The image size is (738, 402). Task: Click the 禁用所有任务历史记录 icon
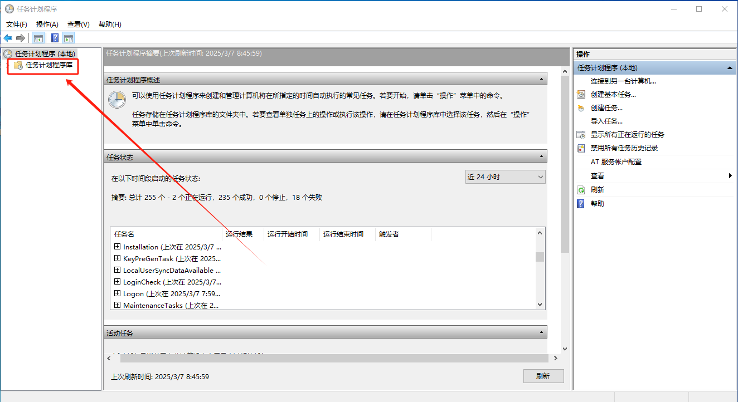tap(581, 148)
